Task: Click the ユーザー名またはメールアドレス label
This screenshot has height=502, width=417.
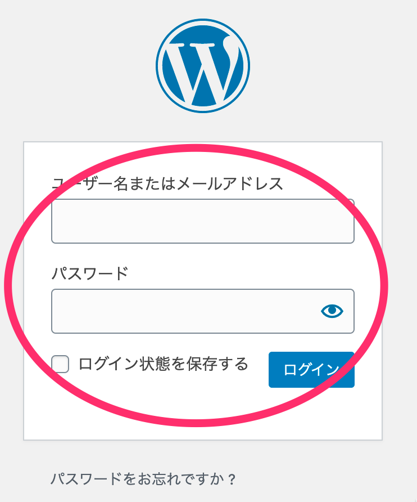Action: click(x=167, y=184)
